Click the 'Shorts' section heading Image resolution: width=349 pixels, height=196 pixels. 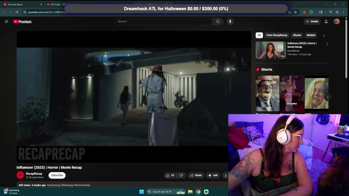click(x=267, y=69)
